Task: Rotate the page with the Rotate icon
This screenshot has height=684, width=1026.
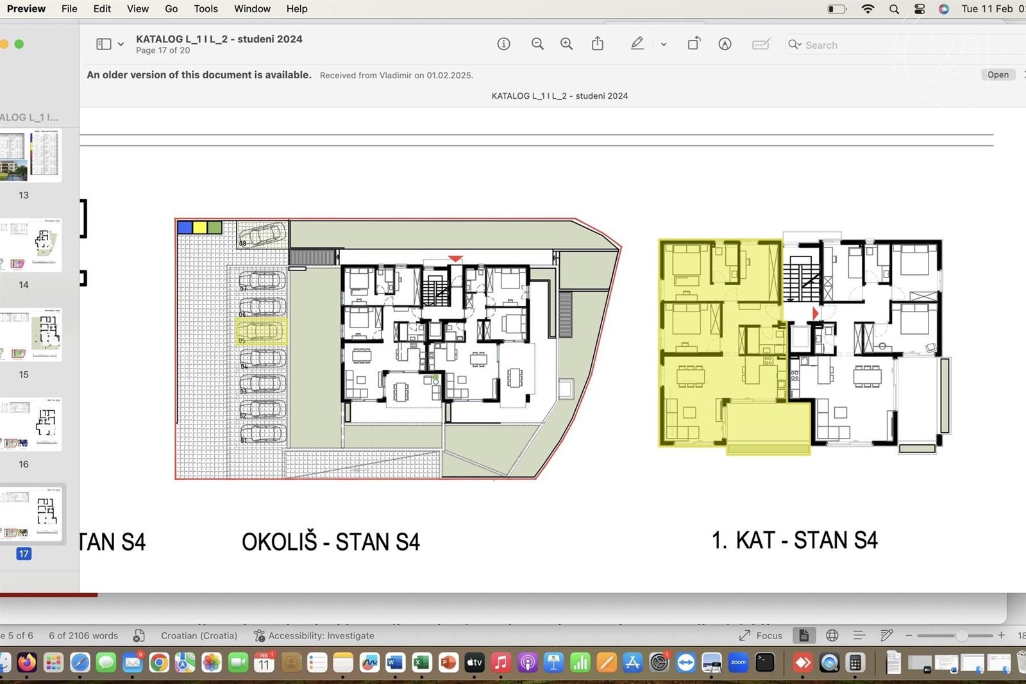Action: pyautogui.click(x=694, y=44)
